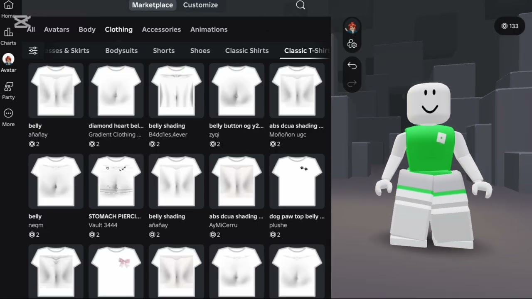Select the Animations category
Screen dimensions: 532x299
tap(209, 29)
